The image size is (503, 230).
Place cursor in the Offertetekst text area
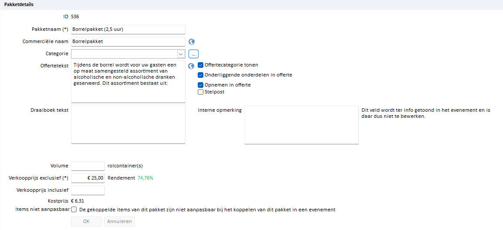128,82
